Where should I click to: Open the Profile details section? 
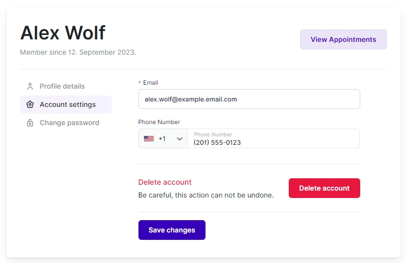coord(62,86)
